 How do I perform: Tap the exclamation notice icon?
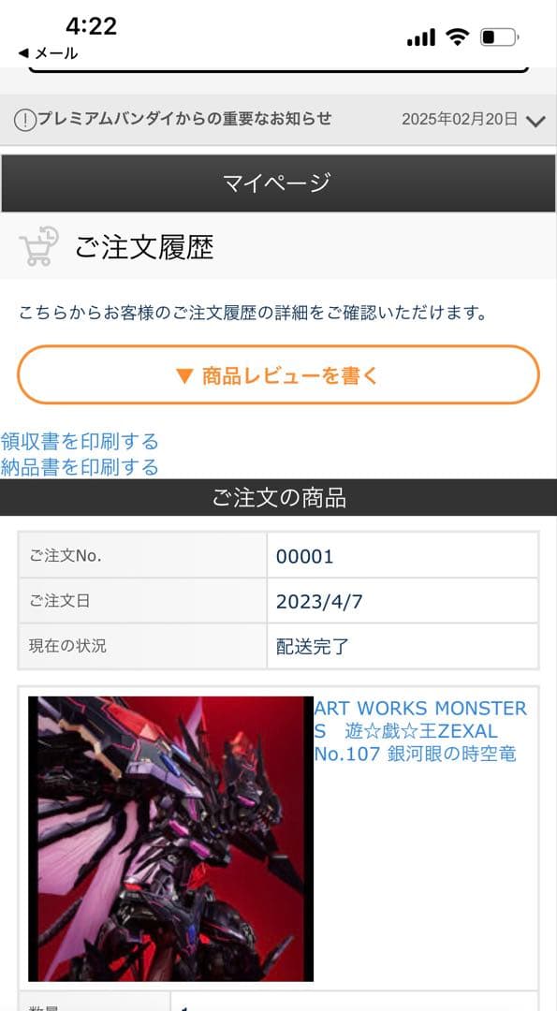tap(24, 120)
